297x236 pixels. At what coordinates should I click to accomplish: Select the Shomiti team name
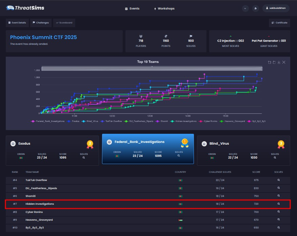pyautogui.click(x=31, y=196)
